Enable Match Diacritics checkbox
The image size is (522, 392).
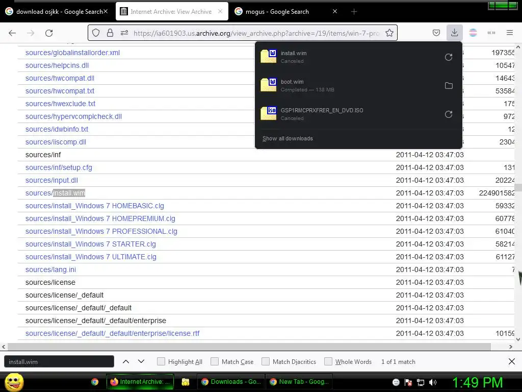[265, 361]
